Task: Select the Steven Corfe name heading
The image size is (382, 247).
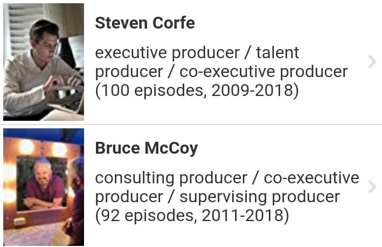Action: pos(145,23)
